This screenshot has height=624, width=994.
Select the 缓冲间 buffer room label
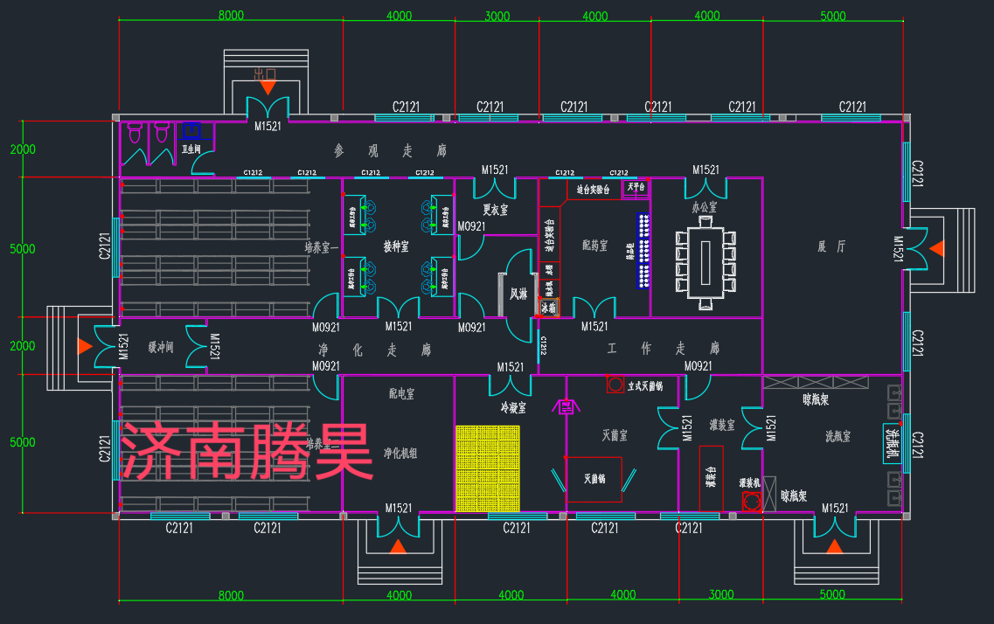(x=160, y=347)
